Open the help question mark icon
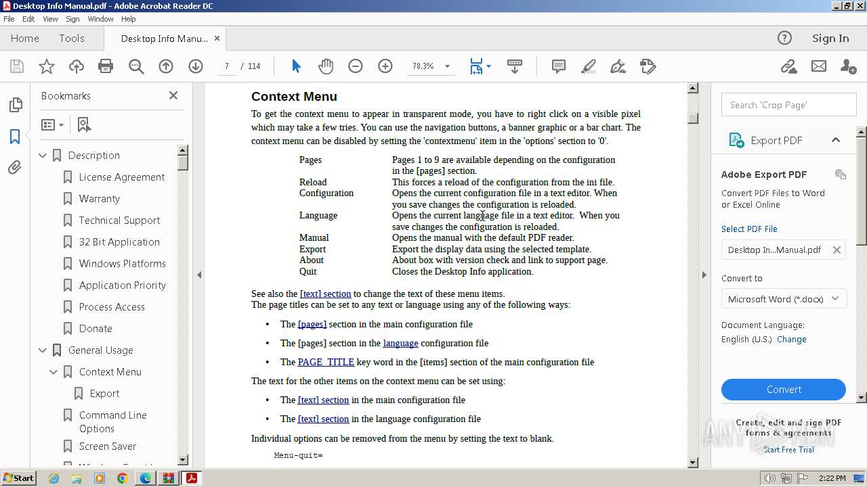867x487 pixels. (784, 38)
